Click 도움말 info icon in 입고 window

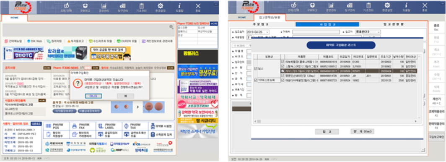click(x=406, y=8)
